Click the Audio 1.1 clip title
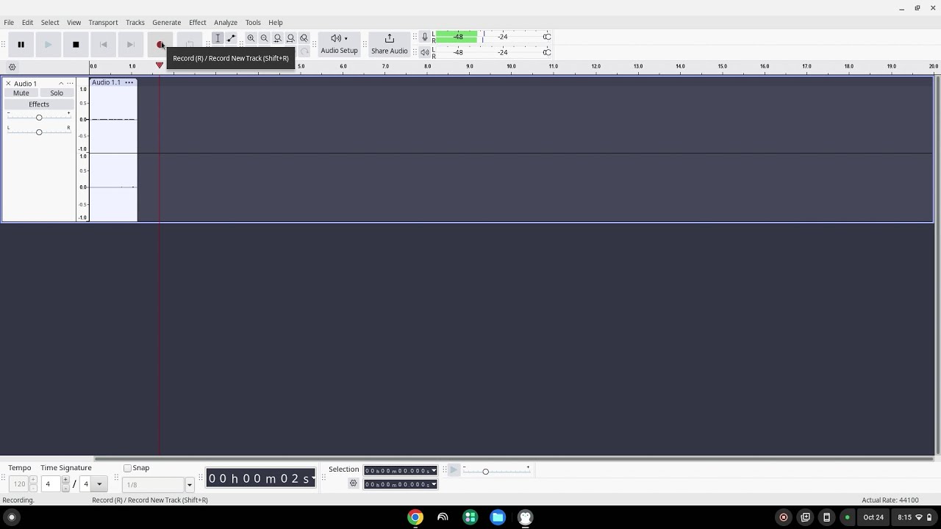 [106, 82]
